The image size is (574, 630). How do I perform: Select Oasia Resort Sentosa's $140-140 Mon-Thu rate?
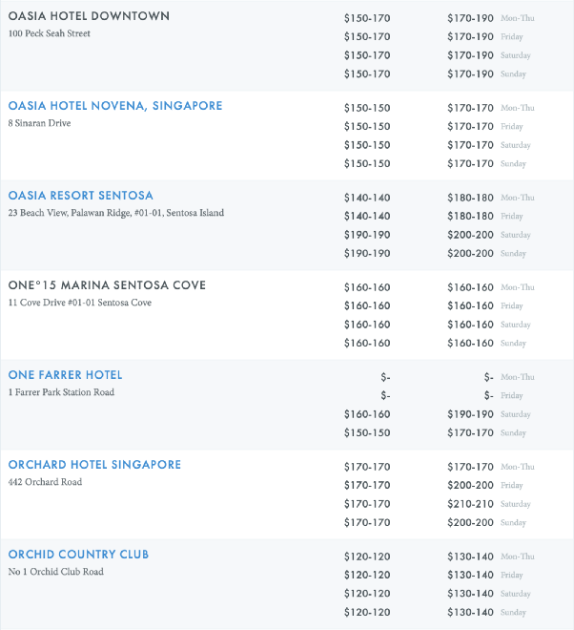click(x=367, y=198)
